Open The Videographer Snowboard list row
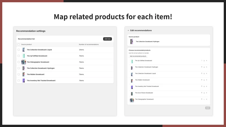Screen dimensions: 226x127 click(65, 62)
